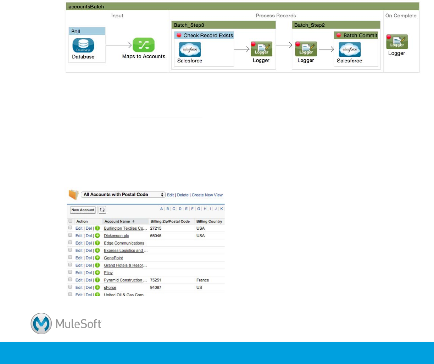Open the sForce account link
This screenshot has width=434, height=364.
[x=110, y=287]
